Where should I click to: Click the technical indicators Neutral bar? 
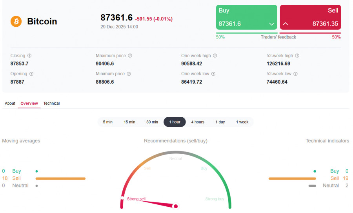click(312, 186)
